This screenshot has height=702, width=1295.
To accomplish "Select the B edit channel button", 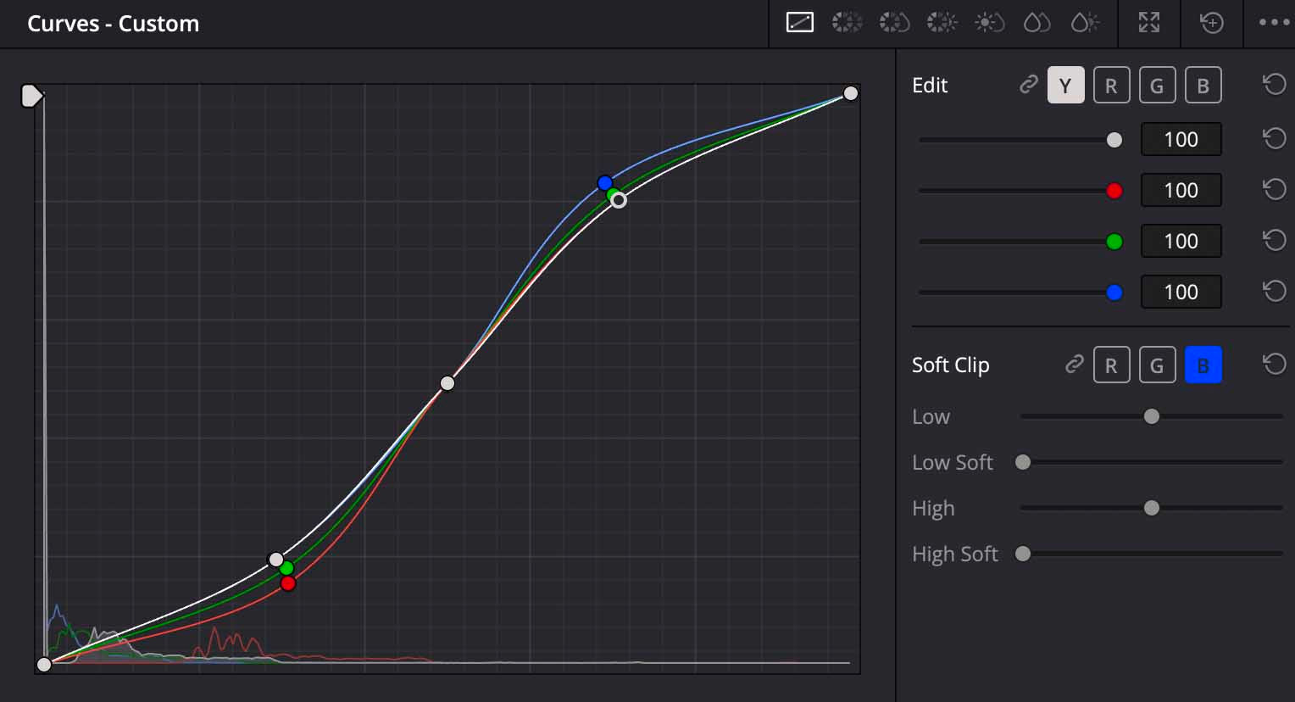I will click(1203, 85).
